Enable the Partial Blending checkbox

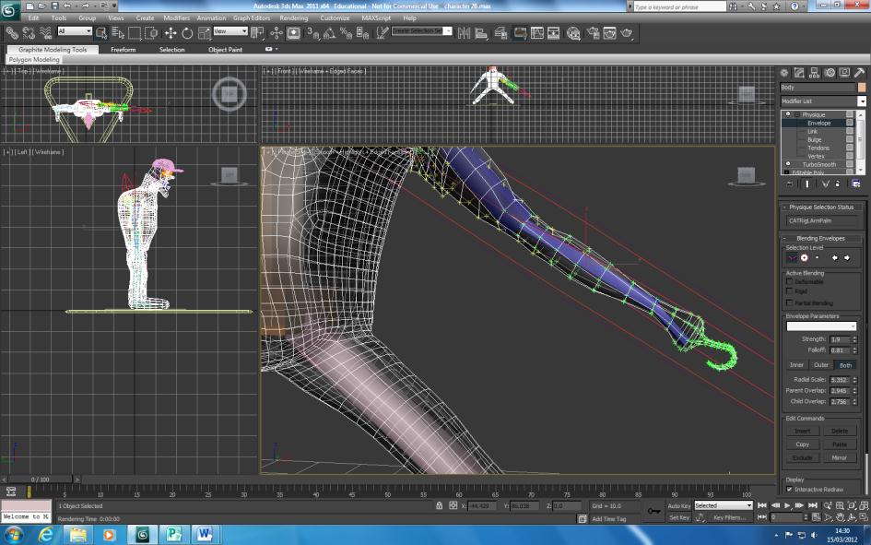(x=789, y=302)
